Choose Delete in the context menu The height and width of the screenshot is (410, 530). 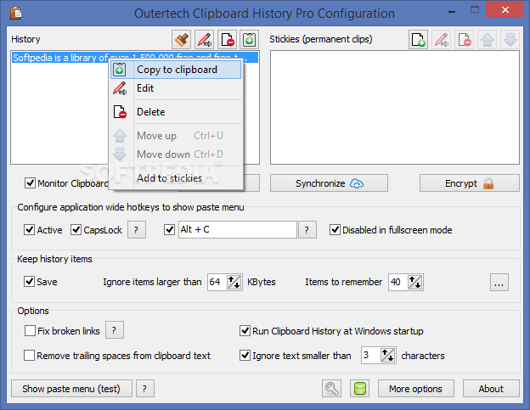176,112
